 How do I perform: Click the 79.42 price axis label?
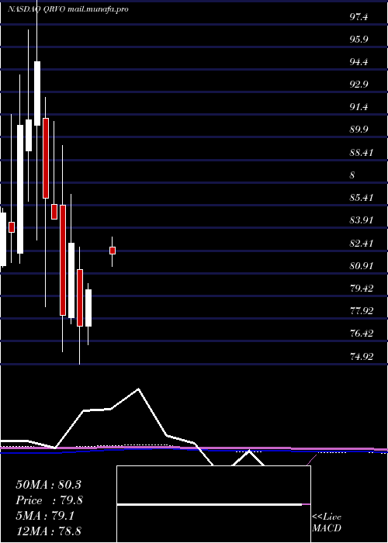(x=361, y=289)
